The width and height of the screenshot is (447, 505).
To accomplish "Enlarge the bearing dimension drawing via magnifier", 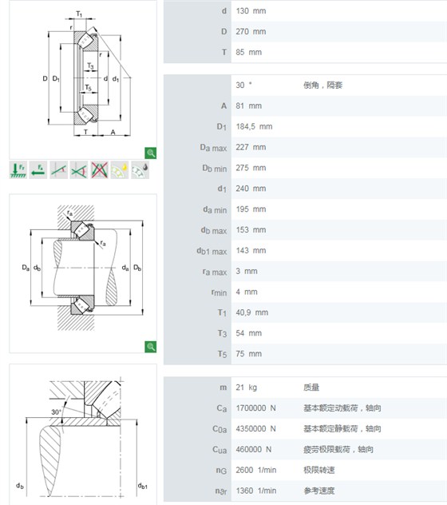I will point(151,153).
